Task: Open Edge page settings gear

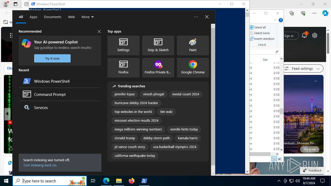Action: tap(315, 36)
